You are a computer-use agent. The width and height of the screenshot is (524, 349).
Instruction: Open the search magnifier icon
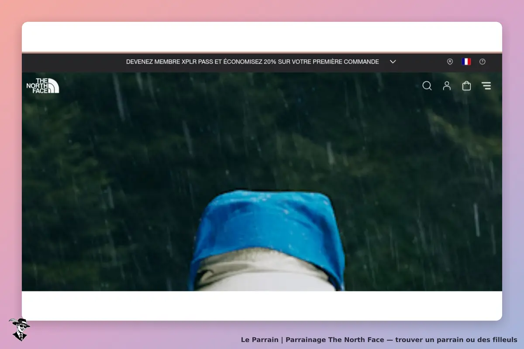427,86
